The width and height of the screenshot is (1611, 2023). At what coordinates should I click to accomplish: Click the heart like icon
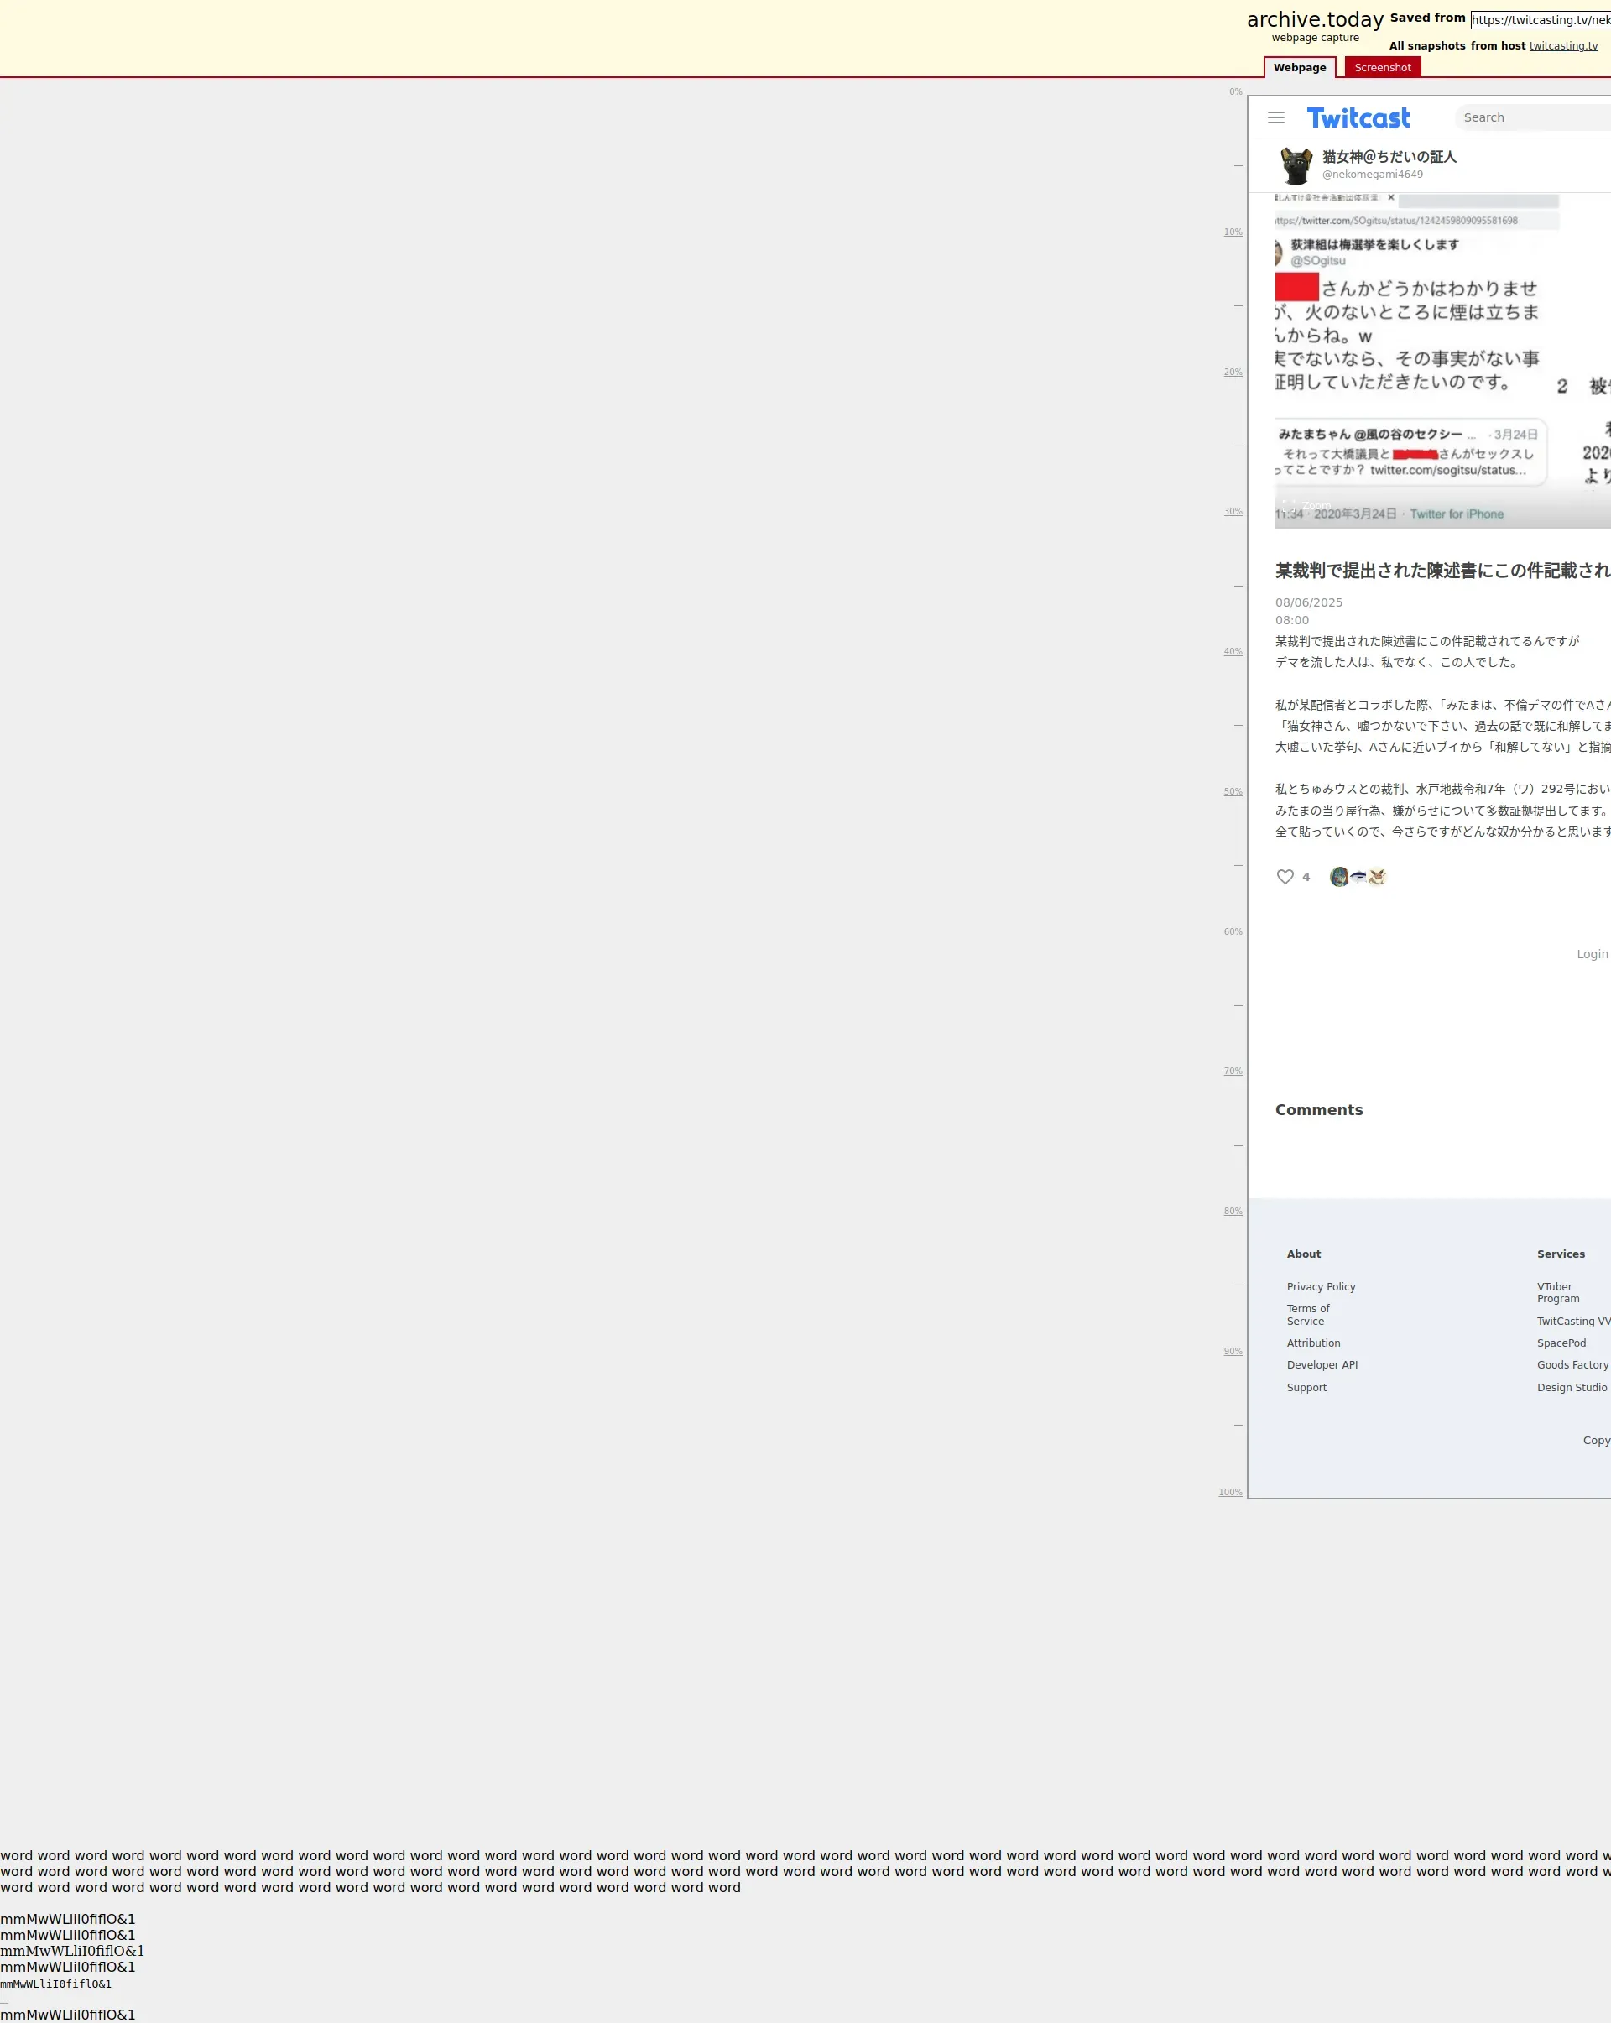1285,876
